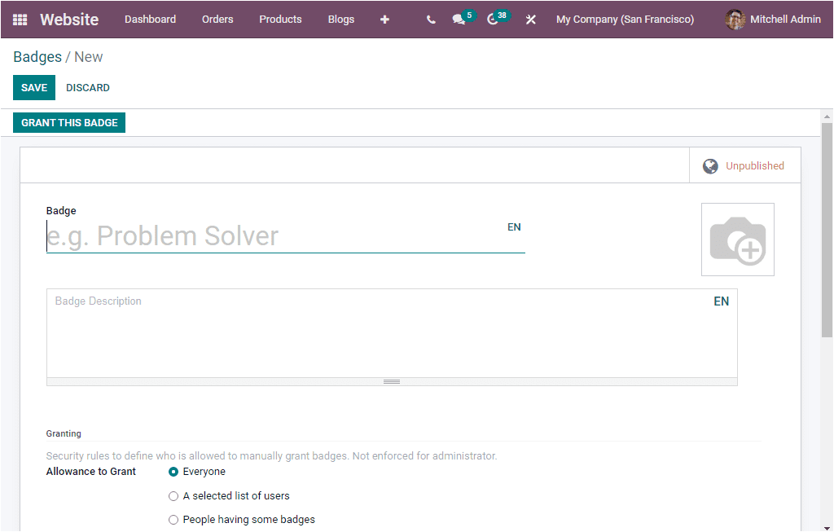Upload a badge image via camera icon
The width and height of the screenshot is (834, 532).
(737, 239)
